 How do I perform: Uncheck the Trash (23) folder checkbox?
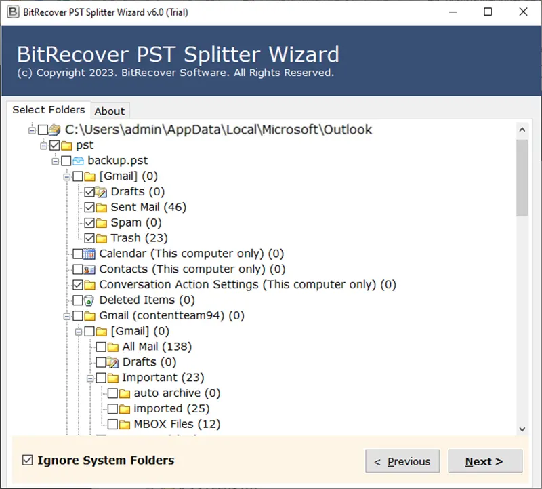(x=89, y=238)
